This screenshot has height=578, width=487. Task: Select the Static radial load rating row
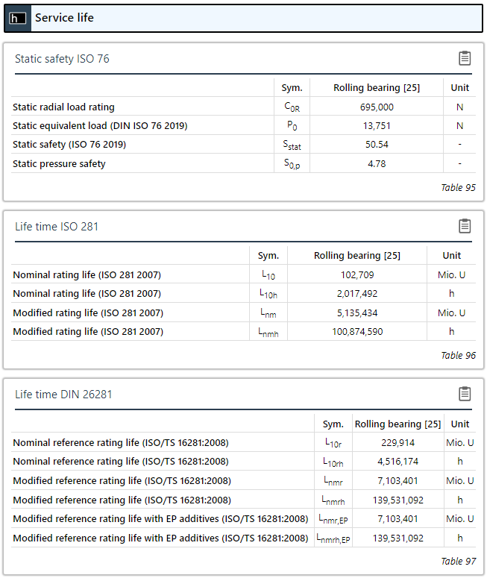coord(243,107)
